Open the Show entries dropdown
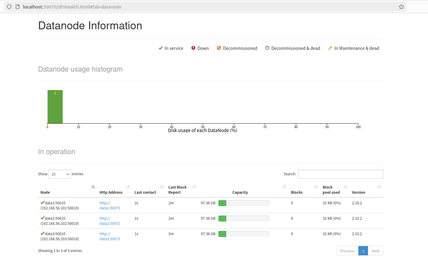428x259 pixels. 59,174
